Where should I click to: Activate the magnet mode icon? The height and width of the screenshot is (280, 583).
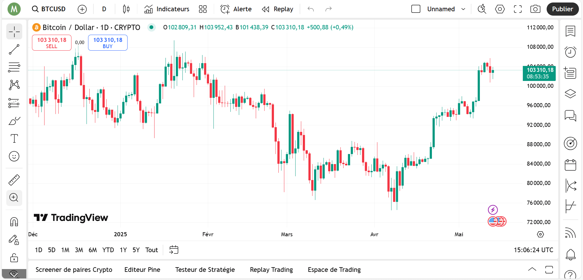click(x=14, y=222)
